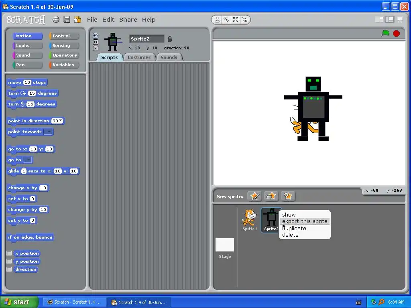The height and width of the screenshot is (308, 411).
Task: Open the Windows start menu
Action: pos(19,302)
